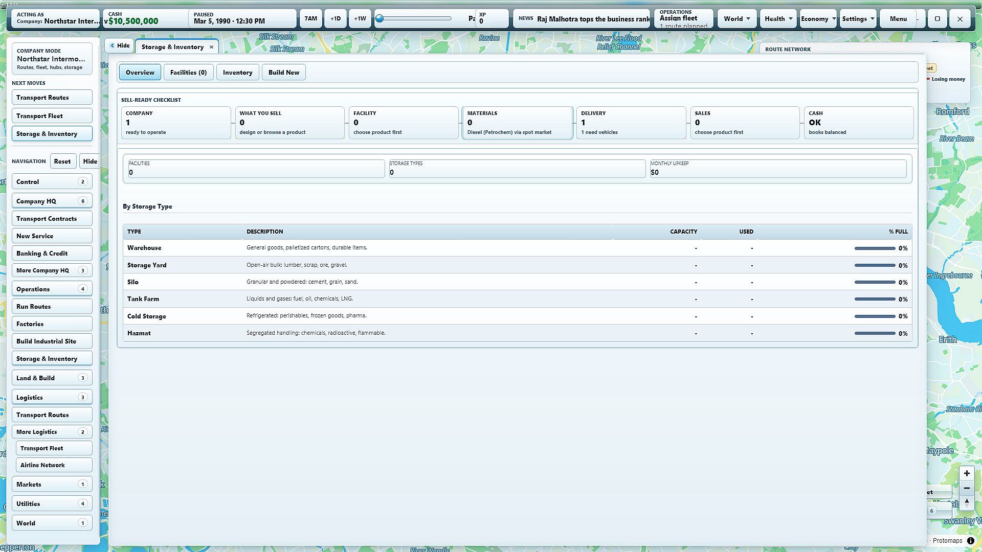Select the Cold Storage row
Viewport: 982px width, 552px height.
517,316
